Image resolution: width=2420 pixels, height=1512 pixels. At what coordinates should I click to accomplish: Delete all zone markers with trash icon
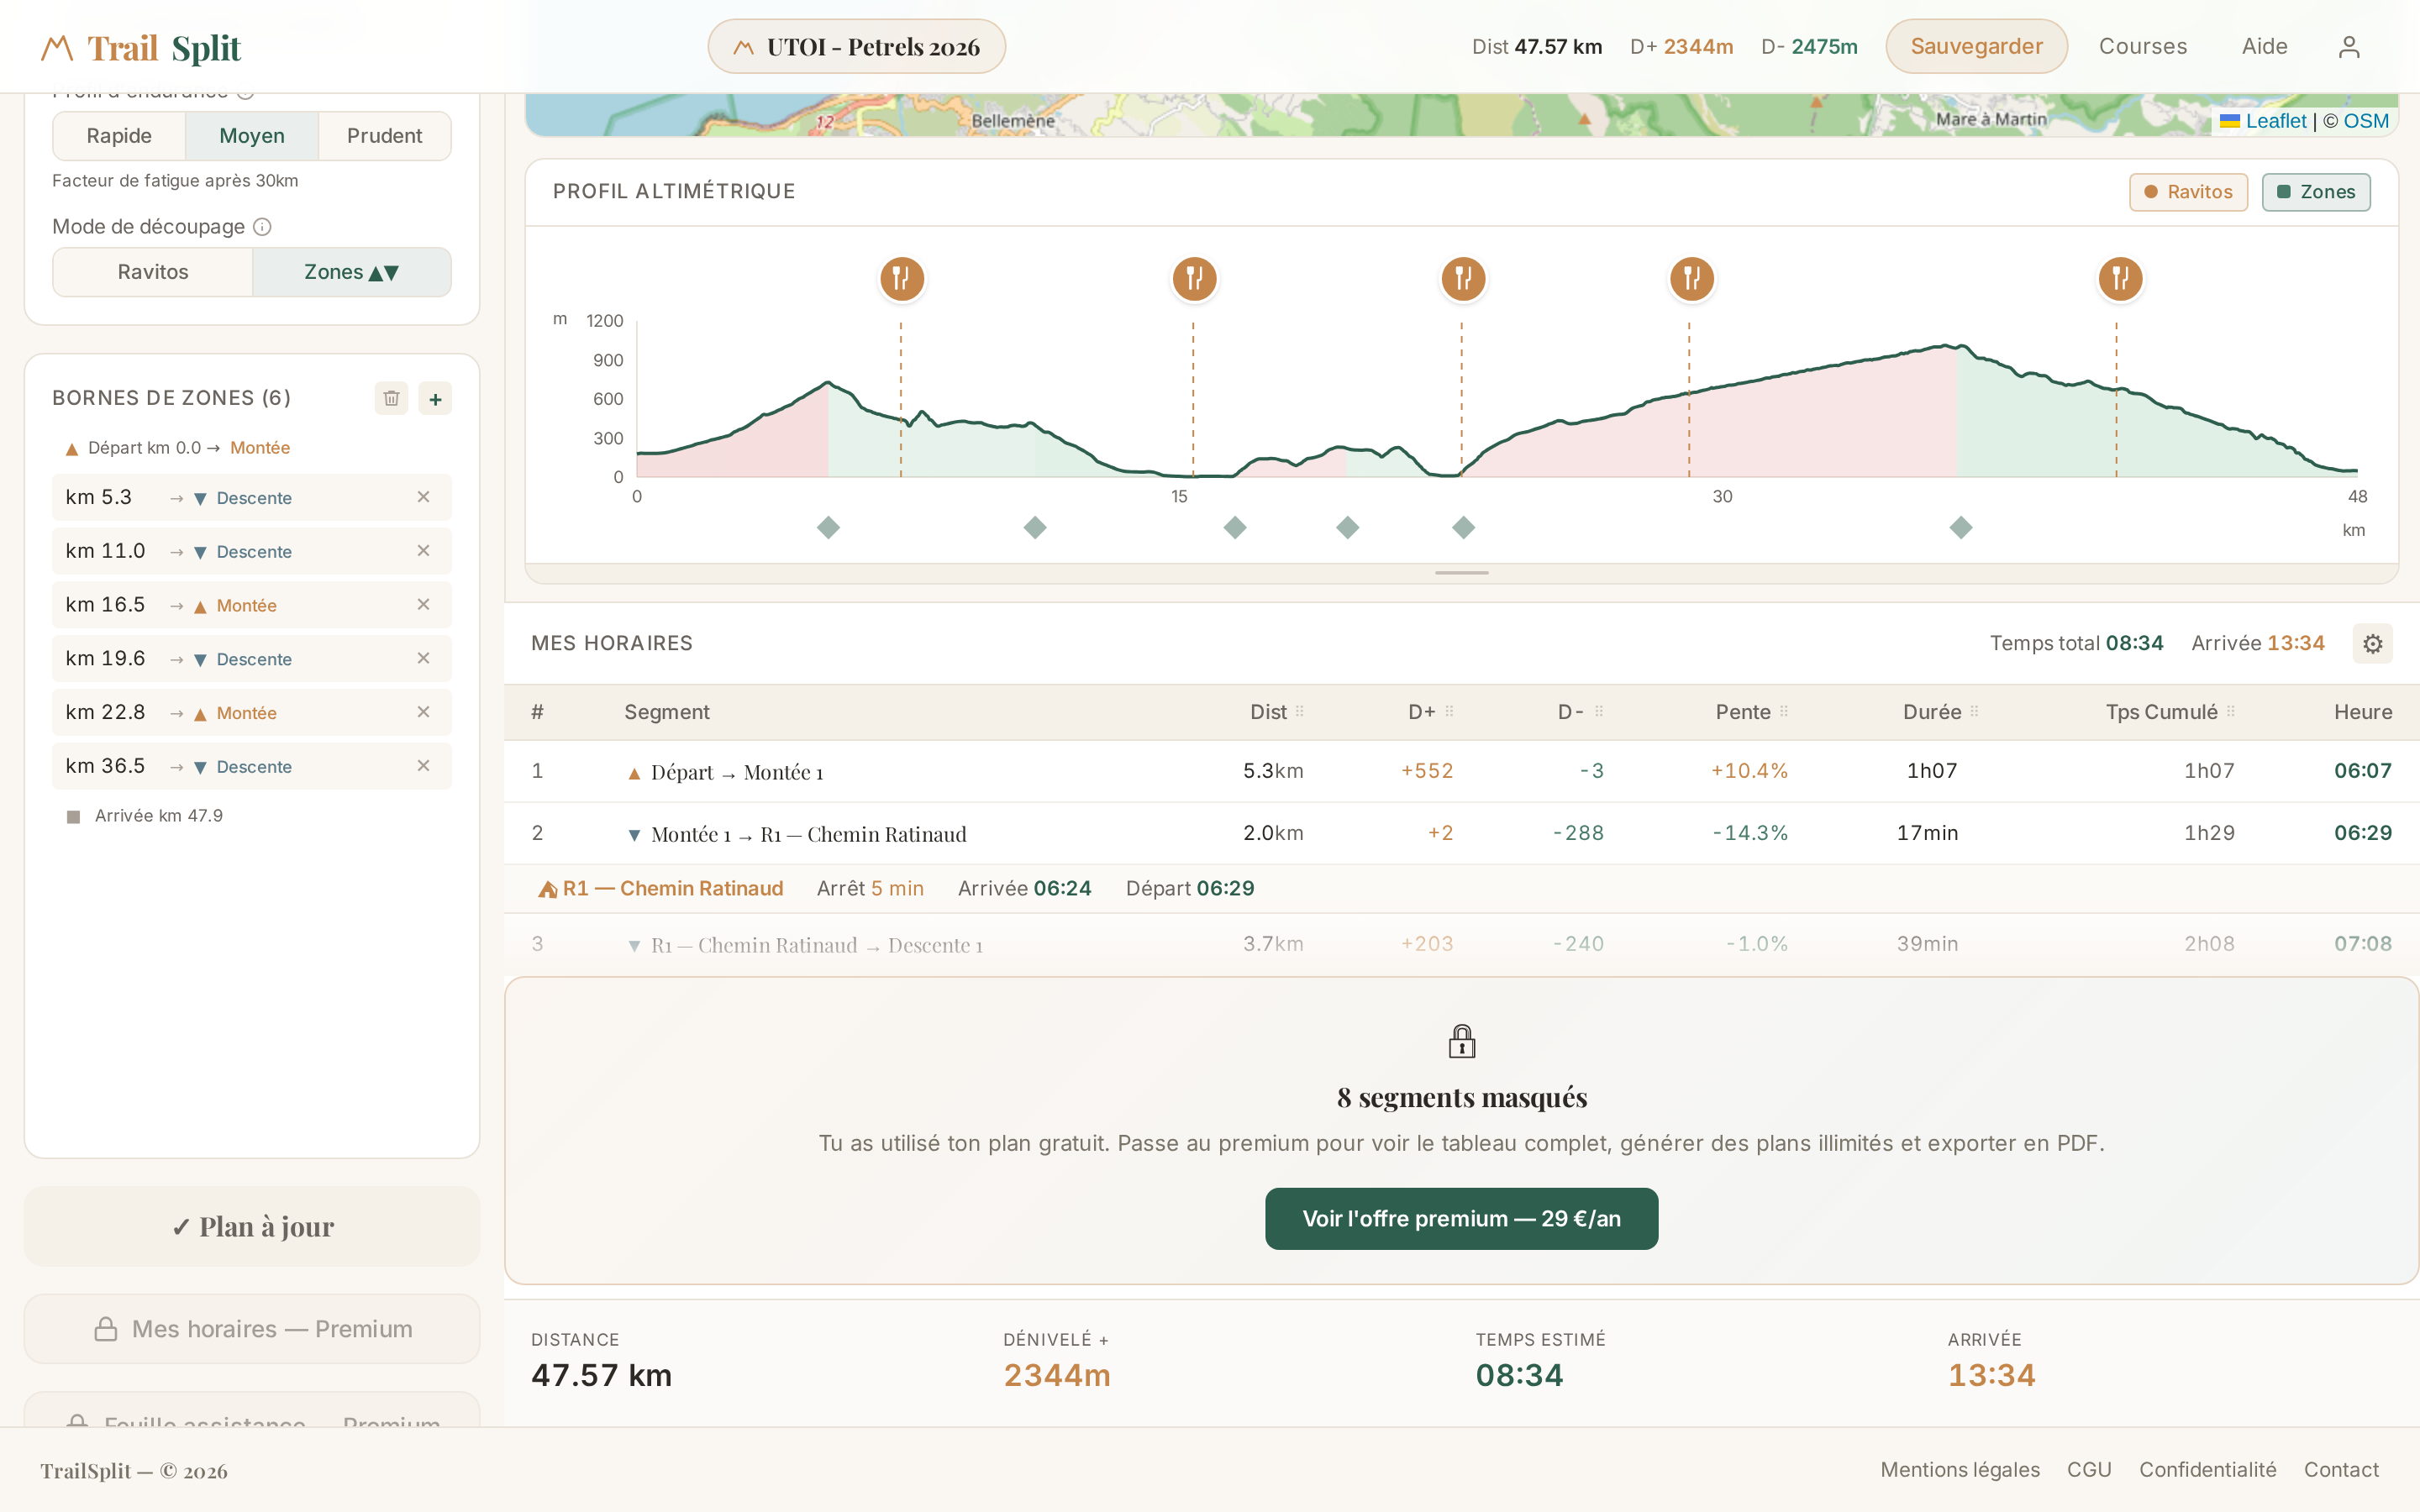point(391,398)
